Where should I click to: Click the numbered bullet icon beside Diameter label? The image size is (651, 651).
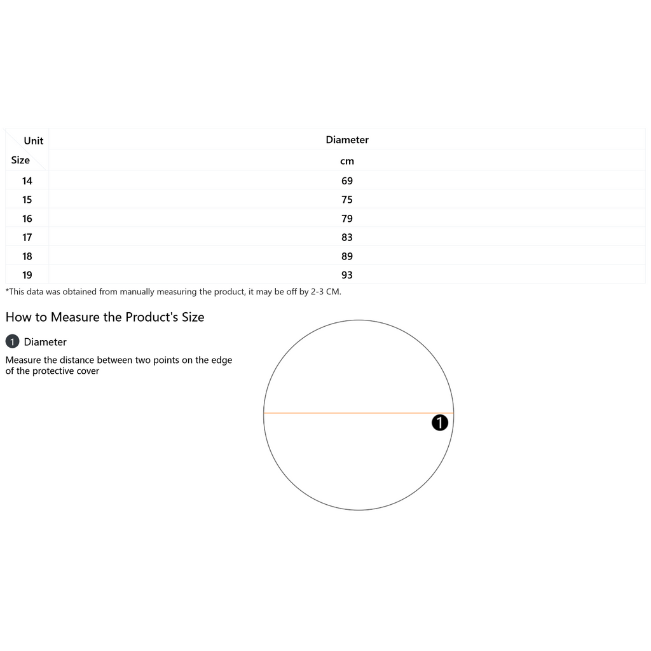12,342
